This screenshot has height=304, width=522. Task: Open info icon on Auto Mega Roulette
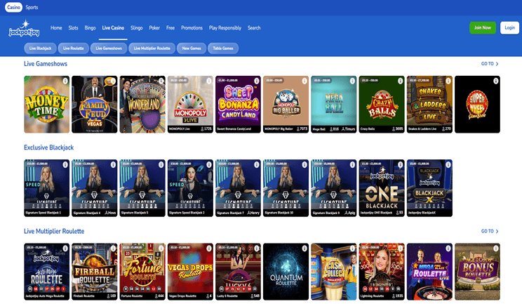(x=65, y=249)
